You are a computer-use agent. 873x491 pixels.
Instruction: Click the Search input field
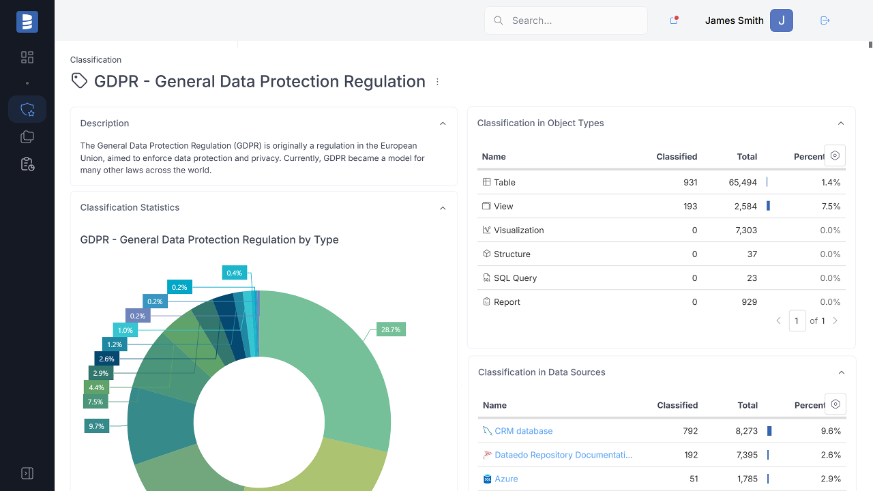click(573, 20)
